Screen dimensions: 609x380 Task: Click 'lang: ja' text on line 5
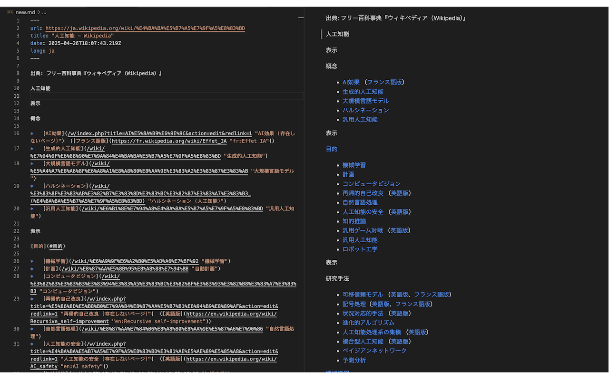[x=42, y=51]
